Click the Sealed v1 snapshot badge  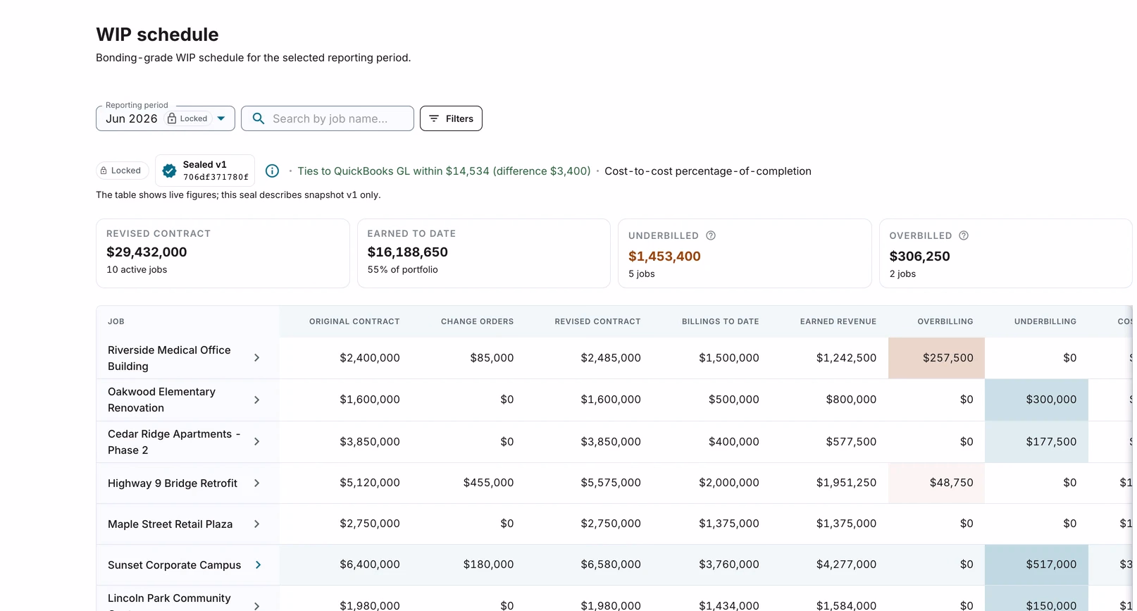point(205,171)
